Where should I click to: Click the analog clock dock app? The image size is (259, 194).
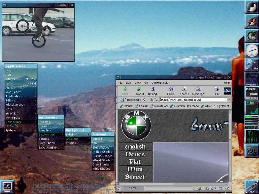coord(252,50)
